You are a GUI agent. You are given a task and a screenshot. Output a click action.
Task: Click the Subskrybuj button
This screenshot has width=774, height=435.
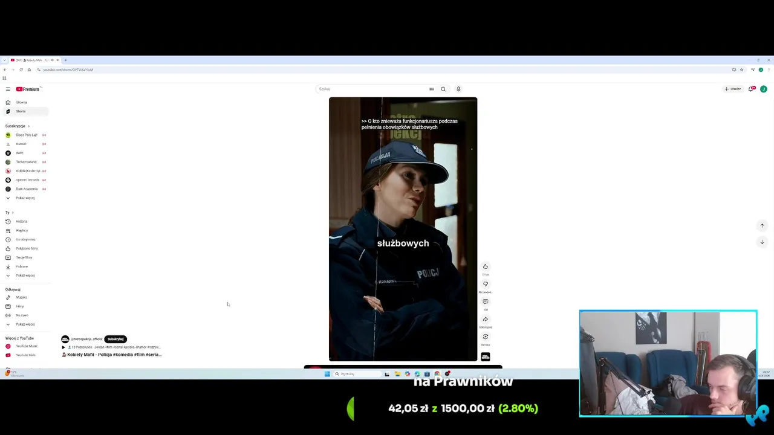pos(115,339)
